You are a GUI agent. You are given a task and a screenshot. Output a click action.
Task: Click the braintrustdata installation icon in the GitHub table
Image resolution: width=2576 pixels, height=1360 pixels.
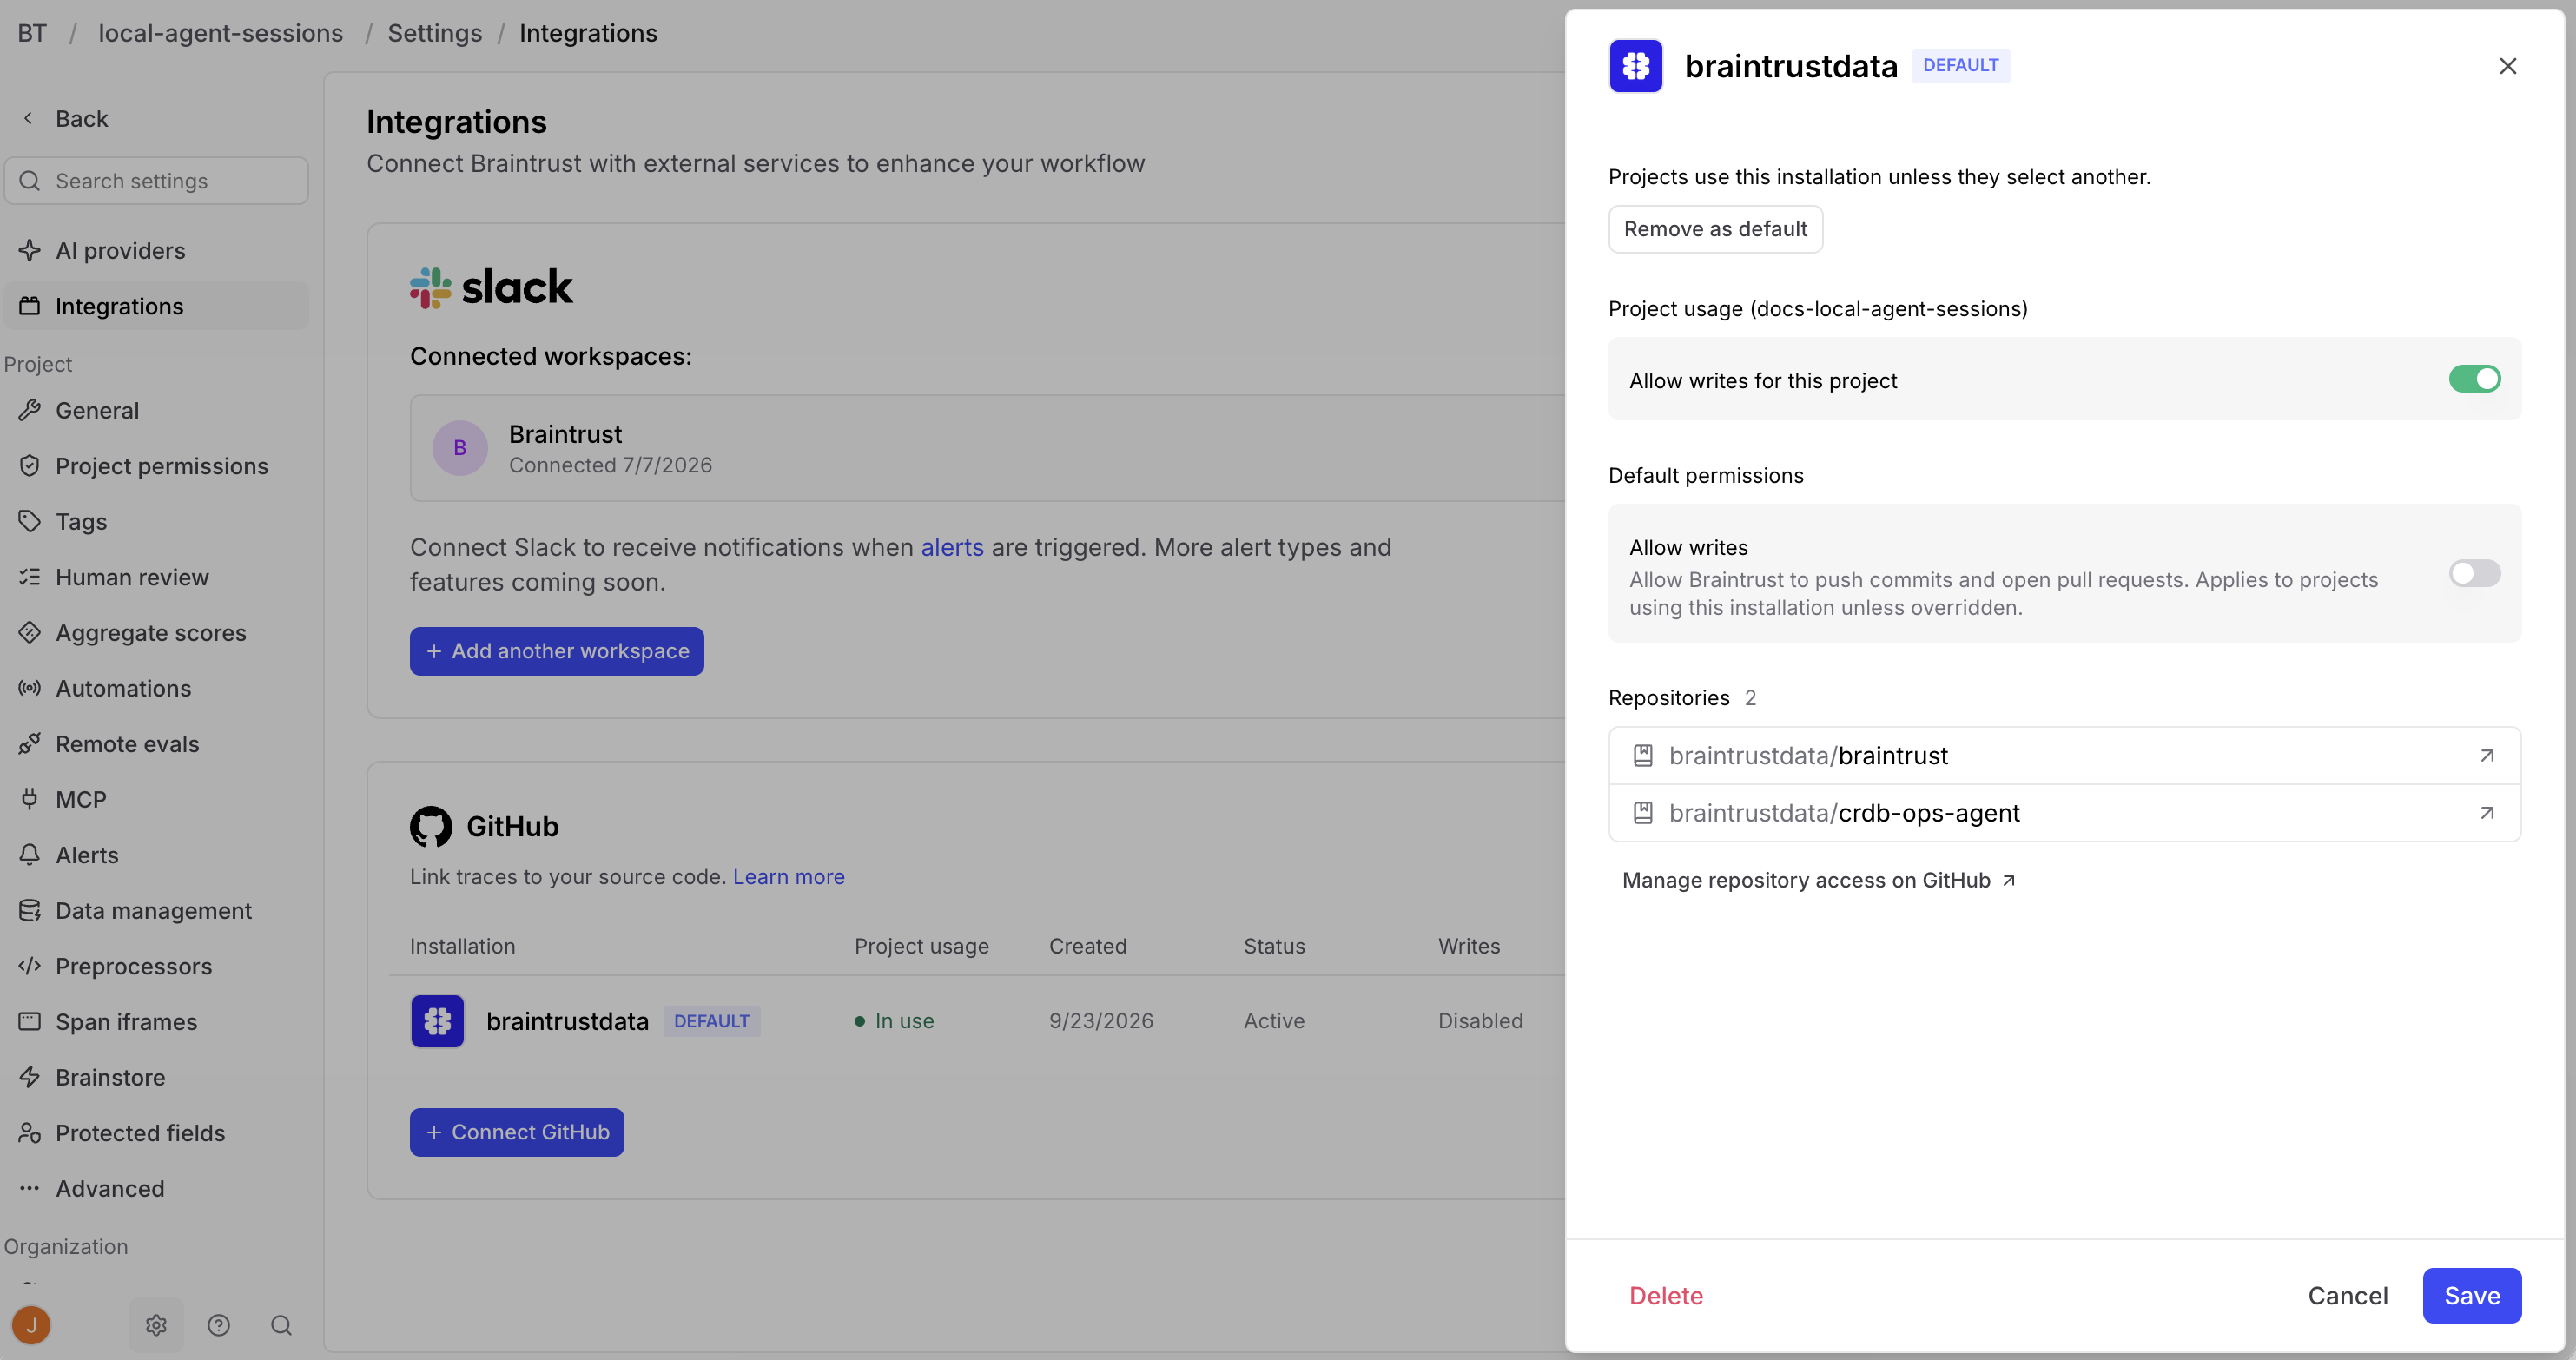(437, 1021)
